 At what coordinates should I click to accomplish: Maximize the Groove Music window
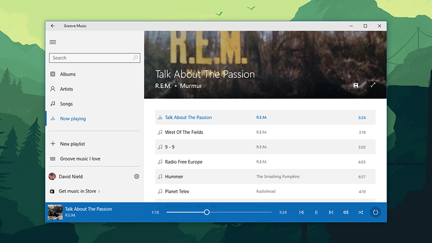tap(366, 26)
